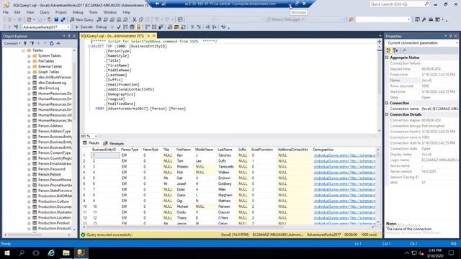This screenshot has height=259, width=461.
Task: Collapse the Tables folder node
Action: point(23,50)
